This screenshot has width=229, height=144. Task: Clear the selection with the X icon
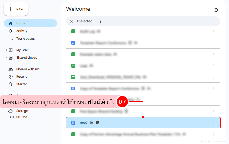[71, 21]
